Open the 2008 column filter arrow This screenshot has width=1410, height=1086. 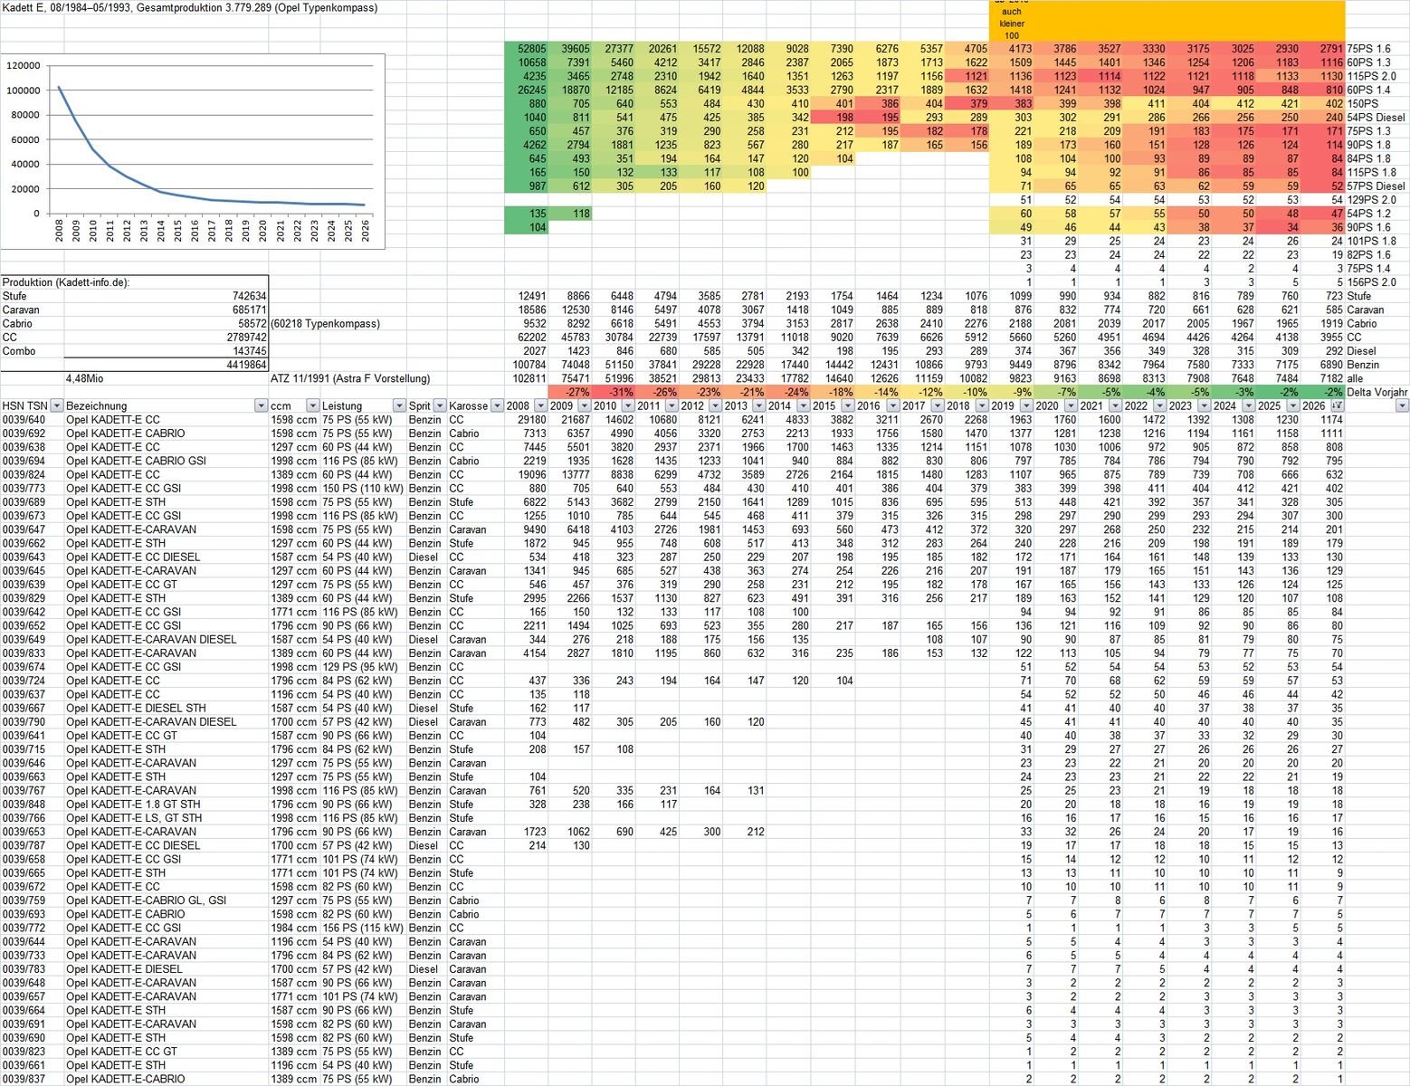click(x=539, y=406)
